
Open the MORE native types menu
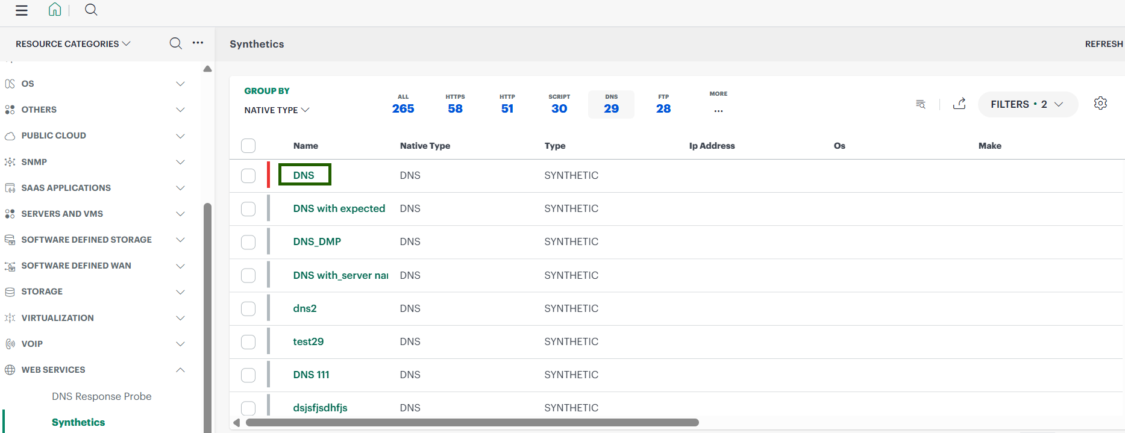[718, 103]
